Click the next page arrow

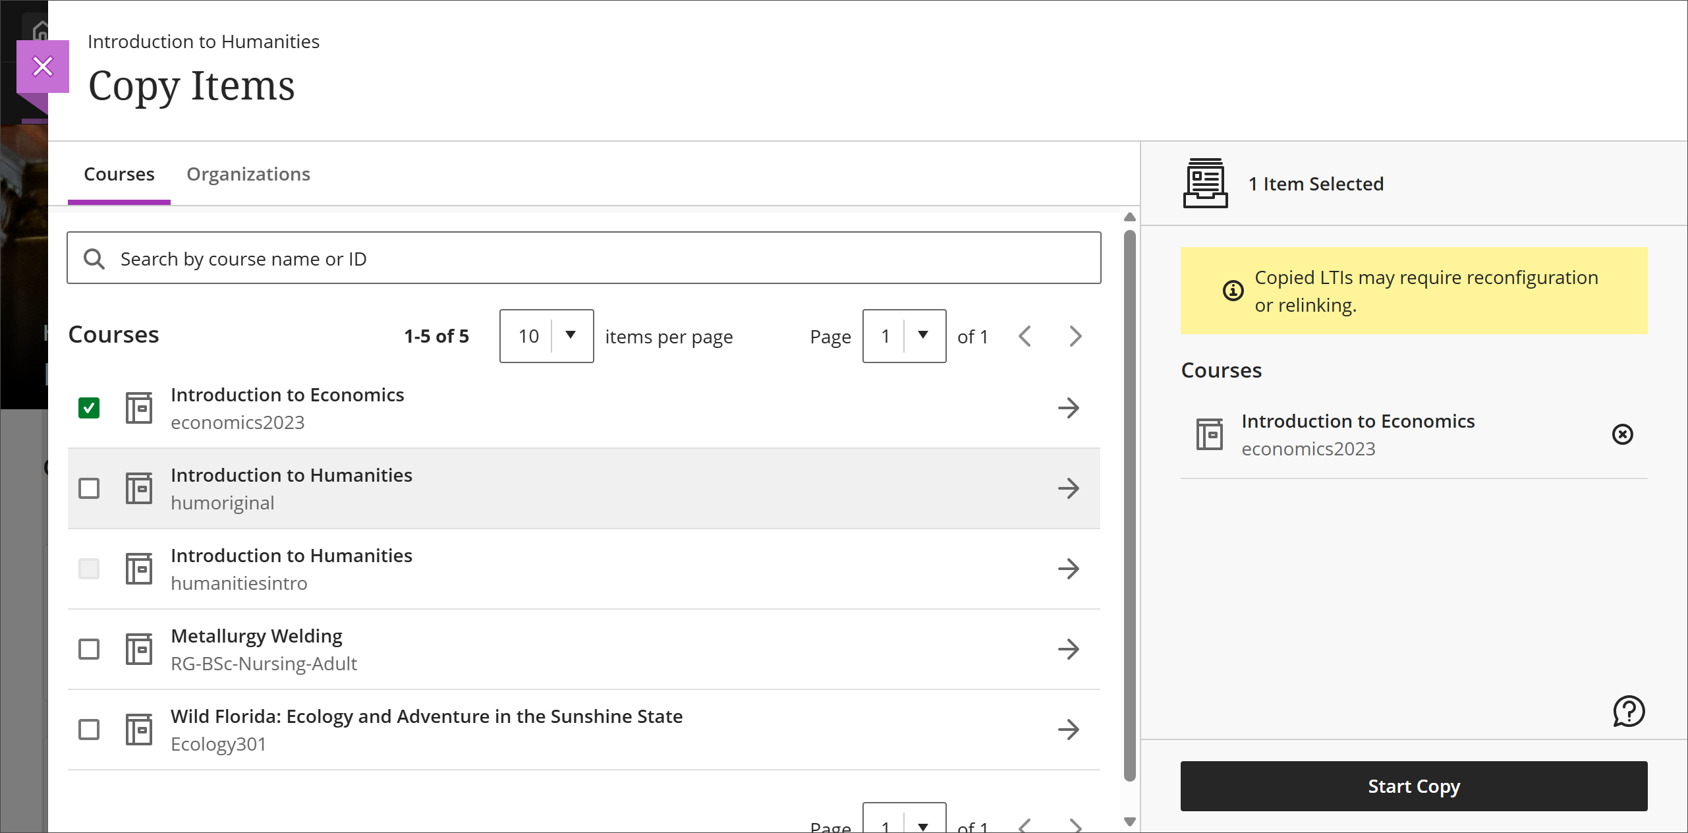point(1075,336)
